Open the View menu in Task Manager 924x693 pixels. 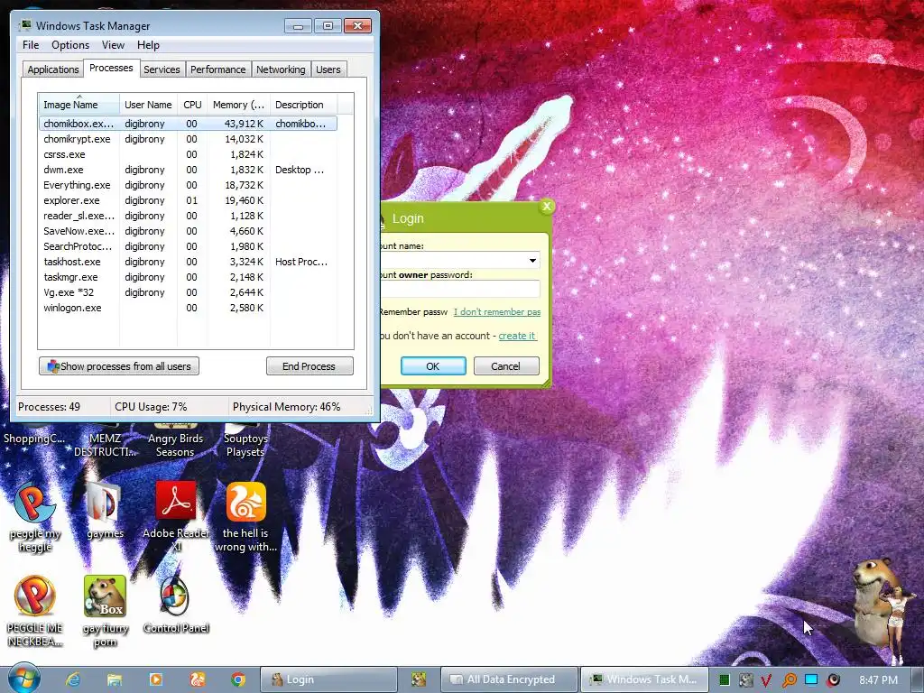(113, 45)
